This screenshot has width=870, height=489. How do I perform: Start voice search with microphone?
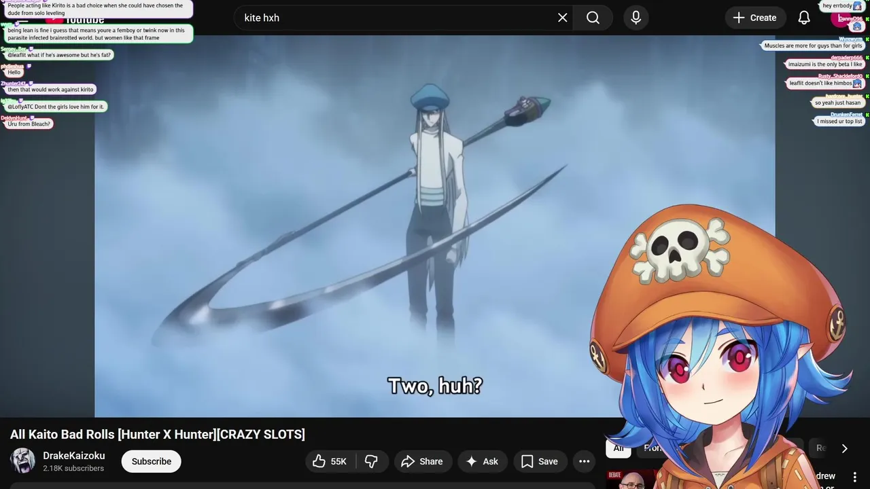(636, 18)
